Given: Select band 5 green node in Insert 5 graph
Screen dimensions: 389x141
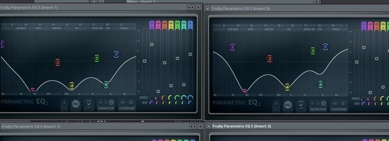Looking at the screenshot, I should (x=313, y=51).
